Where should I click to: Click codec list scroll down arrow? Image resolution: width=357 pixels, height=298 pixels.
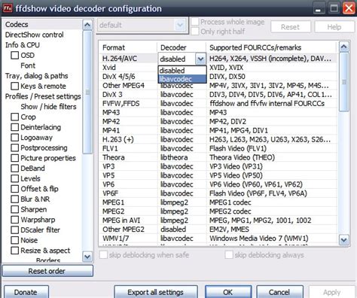344,240
